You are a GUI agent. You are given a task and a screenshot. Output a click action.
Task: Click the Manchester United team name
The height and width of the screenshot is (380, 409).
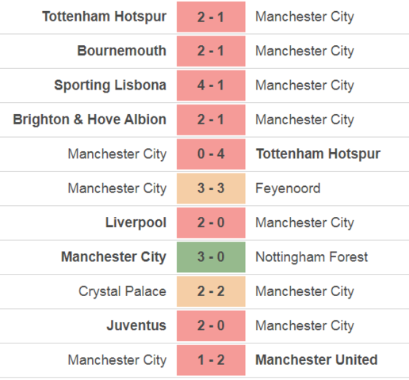point(316,359)
